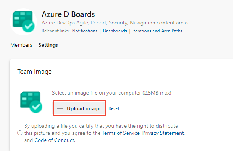
Task: Open the Notifications link
Action: 85,31
